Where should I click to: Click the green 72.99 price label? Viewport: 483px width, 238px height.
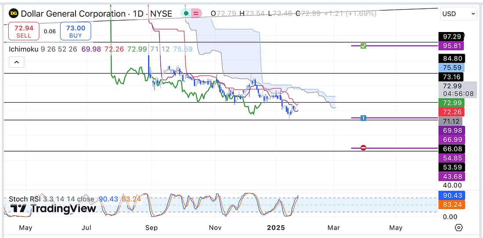tap(451, 103)
